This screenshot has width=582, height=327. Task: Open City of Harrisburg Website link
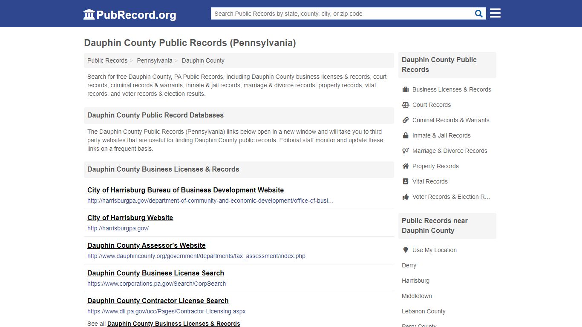coord(130,218)
